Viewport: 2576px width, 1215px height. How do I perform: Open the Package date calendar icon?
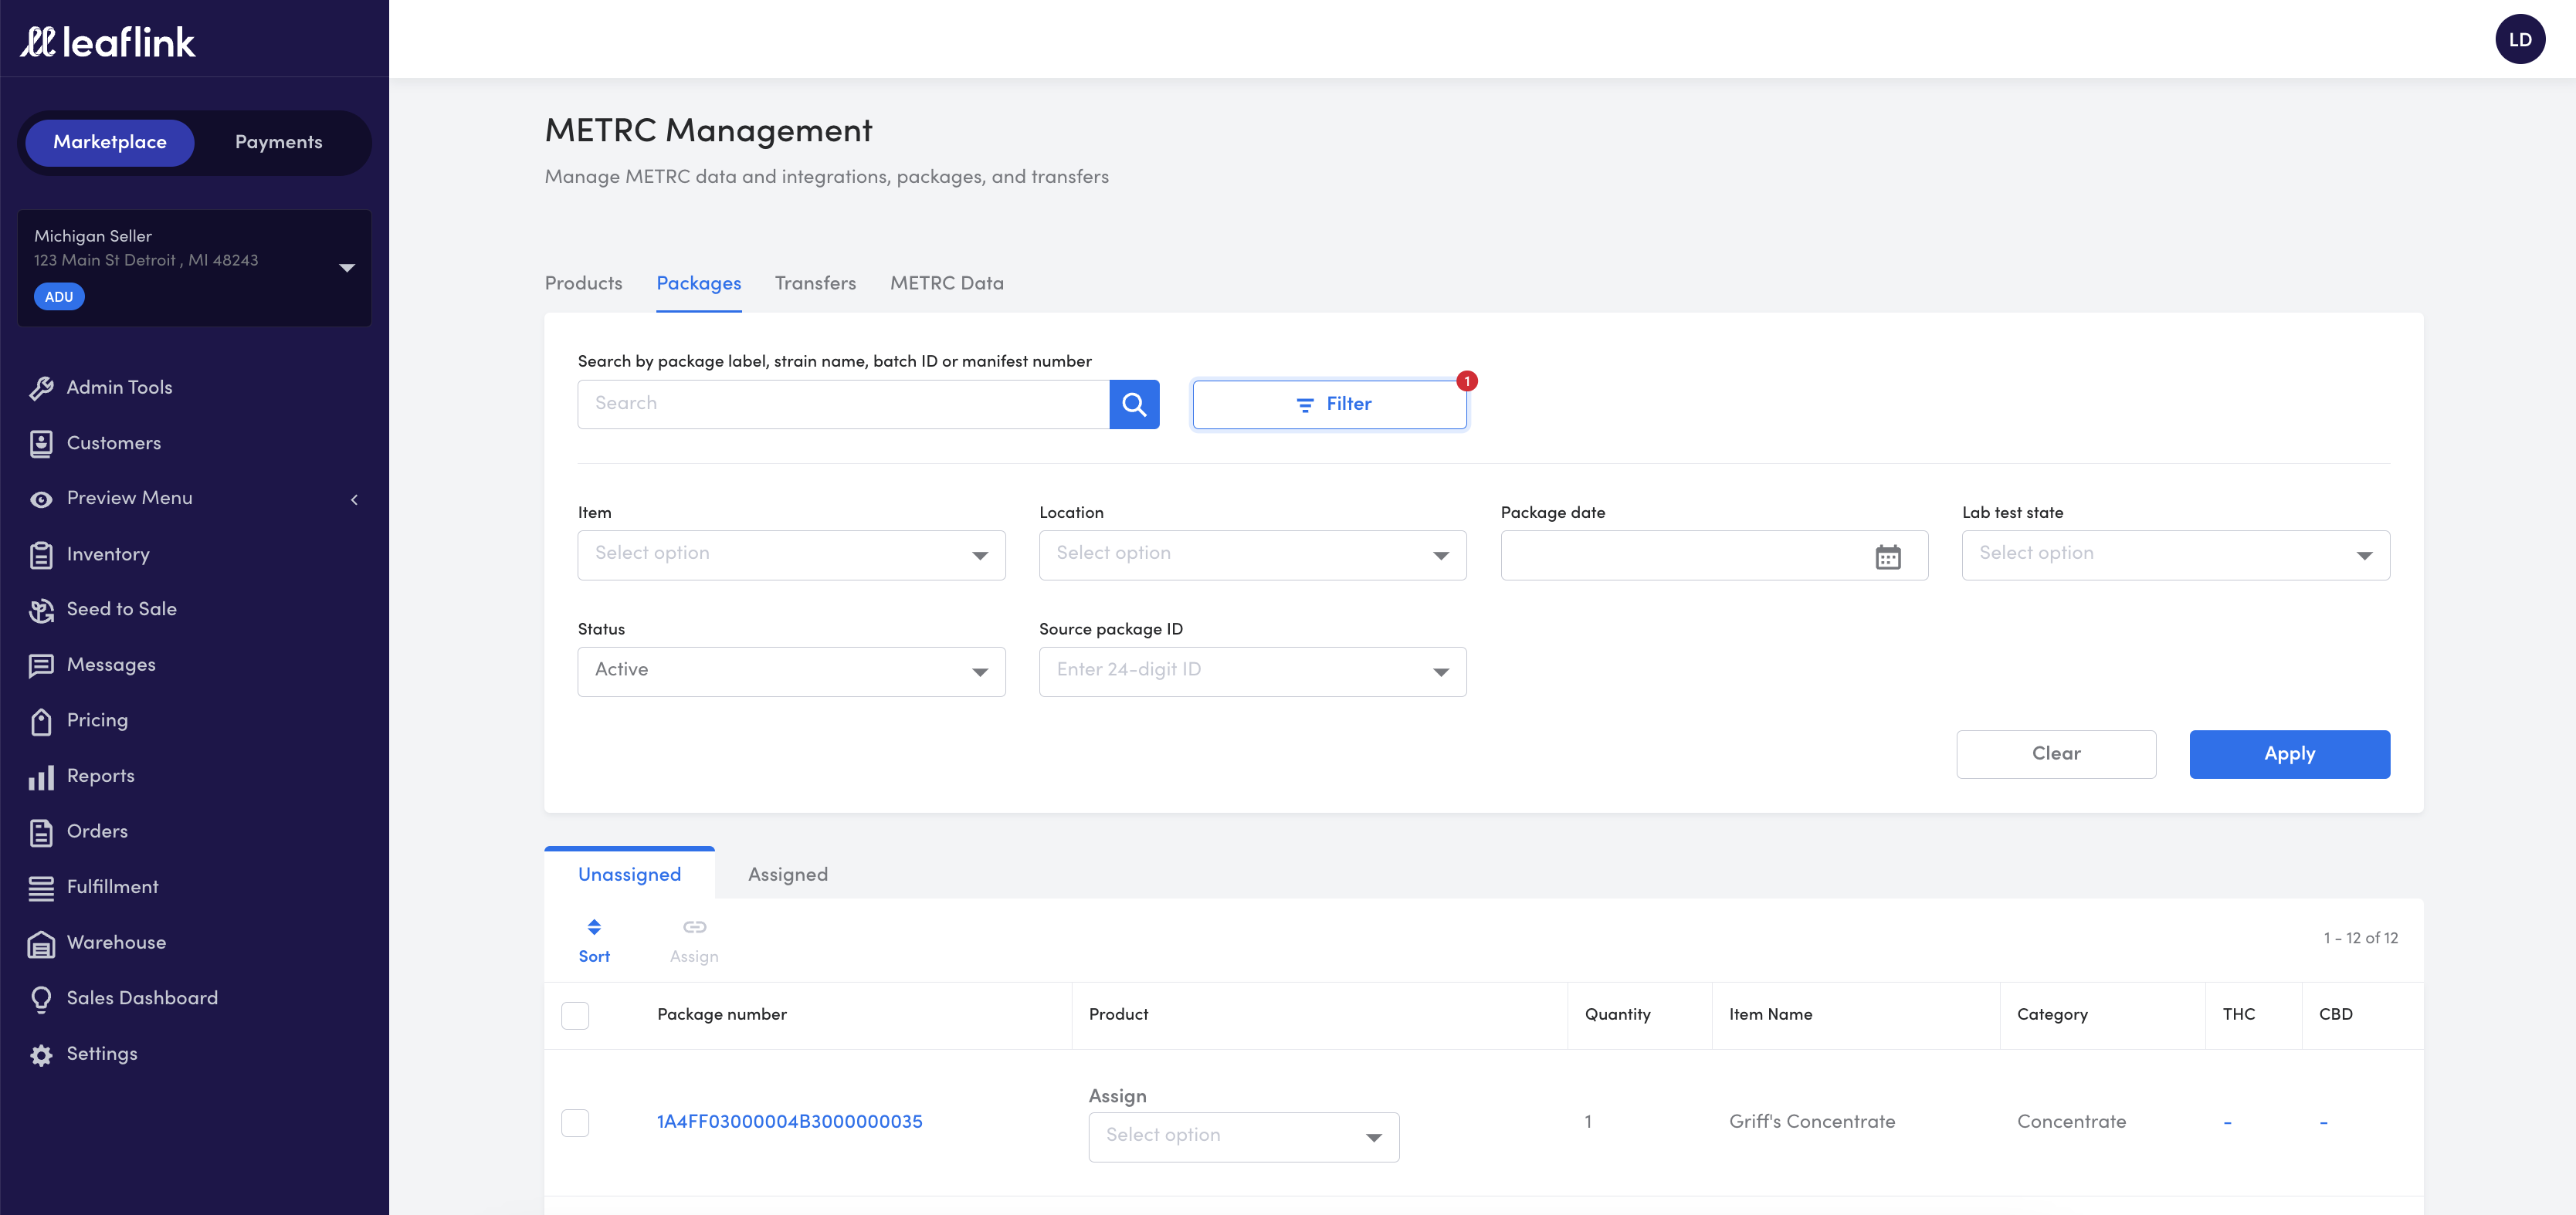coord(1887,556)
